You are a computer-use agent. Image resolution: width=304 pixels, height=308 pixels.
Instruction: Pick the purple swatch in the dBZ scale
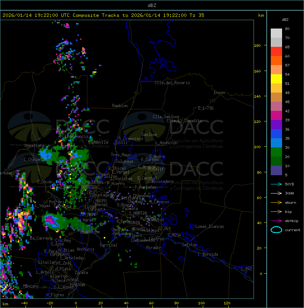pyautogui.click(x=276, y=125)
